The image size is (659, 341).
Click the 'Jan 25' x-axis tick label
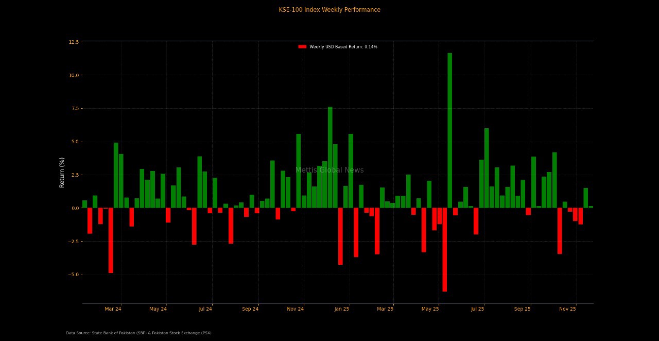click(342, 309)
